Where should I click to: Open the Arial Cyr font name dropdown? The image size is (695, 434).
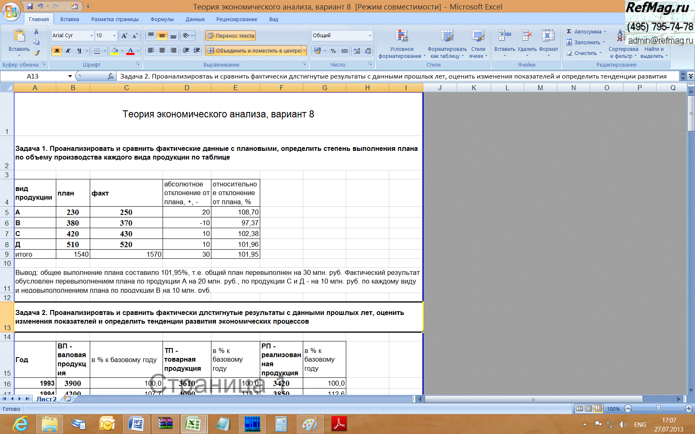(91, 36)
